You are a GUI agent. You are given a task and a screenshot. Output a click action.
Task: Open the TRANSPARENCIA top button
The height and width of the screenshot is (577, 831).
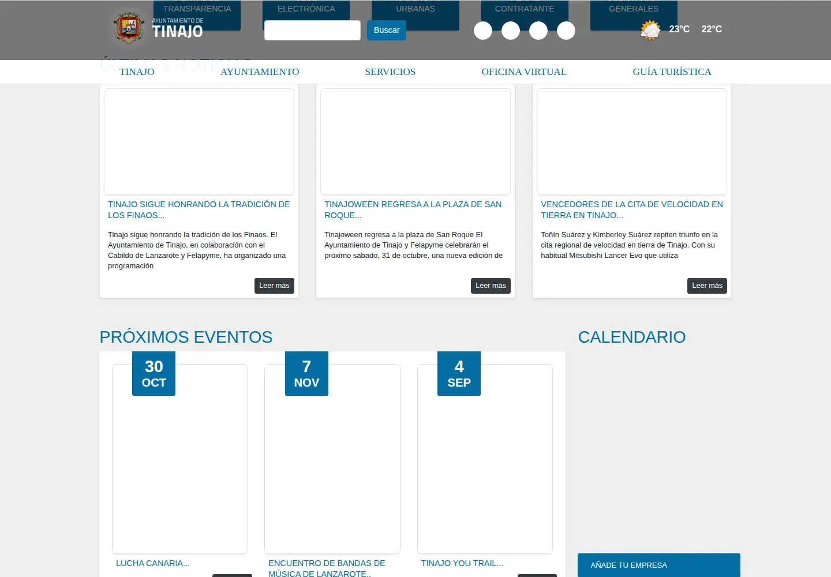pos(197,15)
